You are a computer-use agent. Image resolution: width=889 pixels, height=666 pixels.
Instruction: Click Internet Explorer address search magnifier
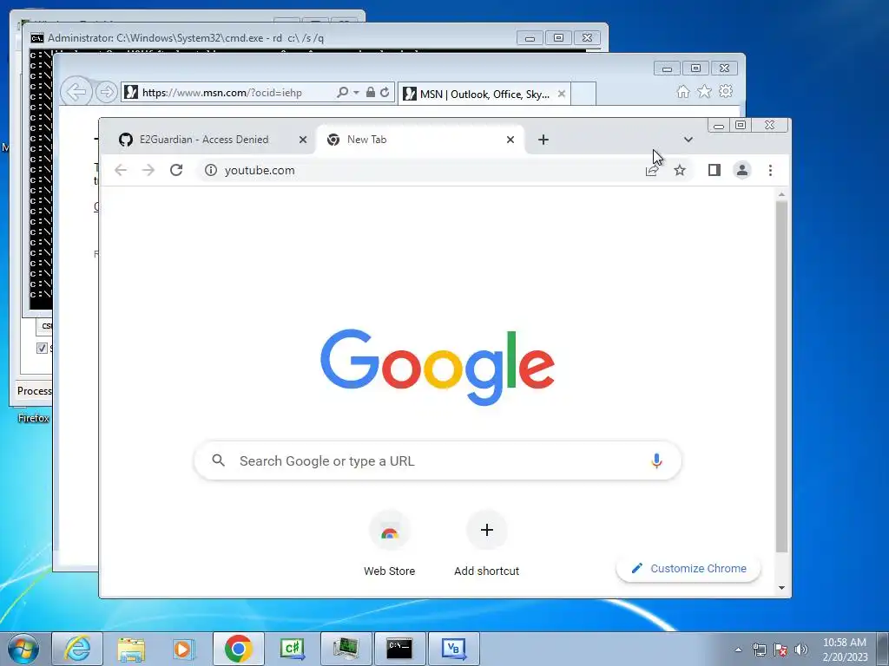[342, 92]
